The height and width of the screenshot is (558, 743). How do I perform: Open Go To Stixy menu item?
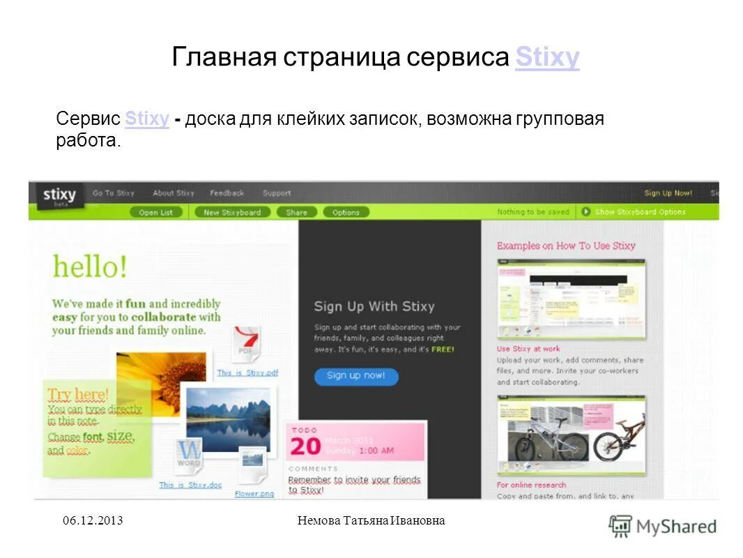click(114, 193)
